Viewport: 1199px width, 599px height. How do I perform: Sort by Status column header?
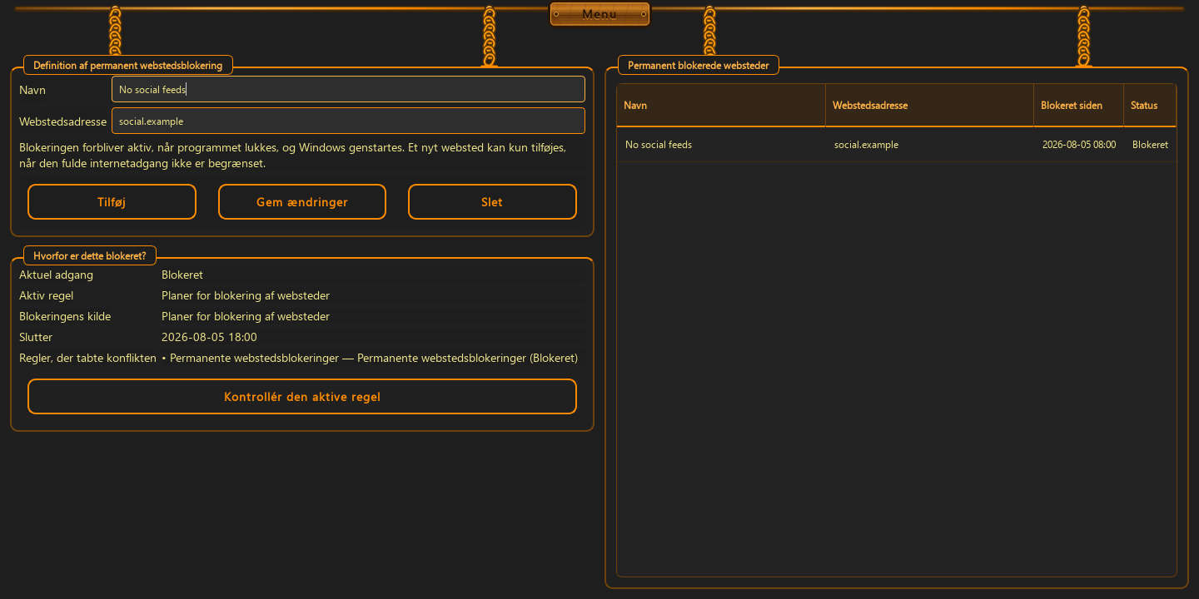pyautogui.click(x=1150, y=106)
